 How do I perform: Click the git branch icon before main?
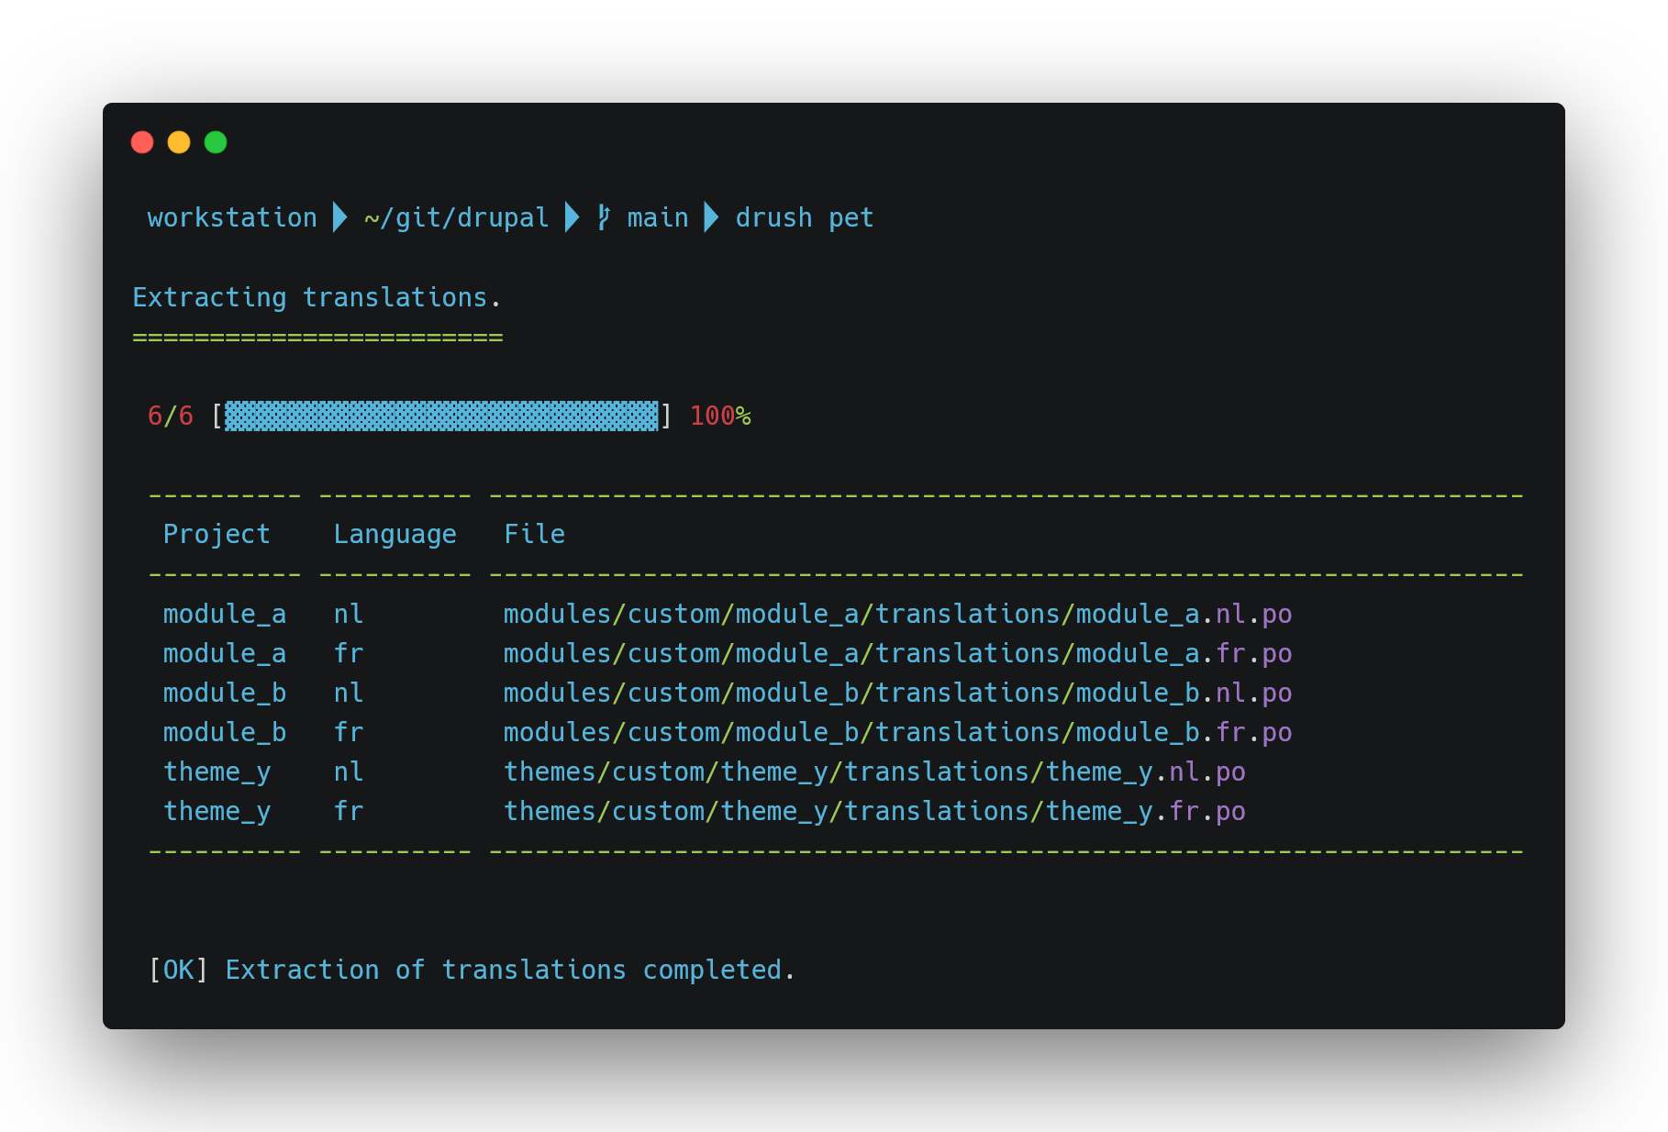pyautogui.click(x=603, y=217)
